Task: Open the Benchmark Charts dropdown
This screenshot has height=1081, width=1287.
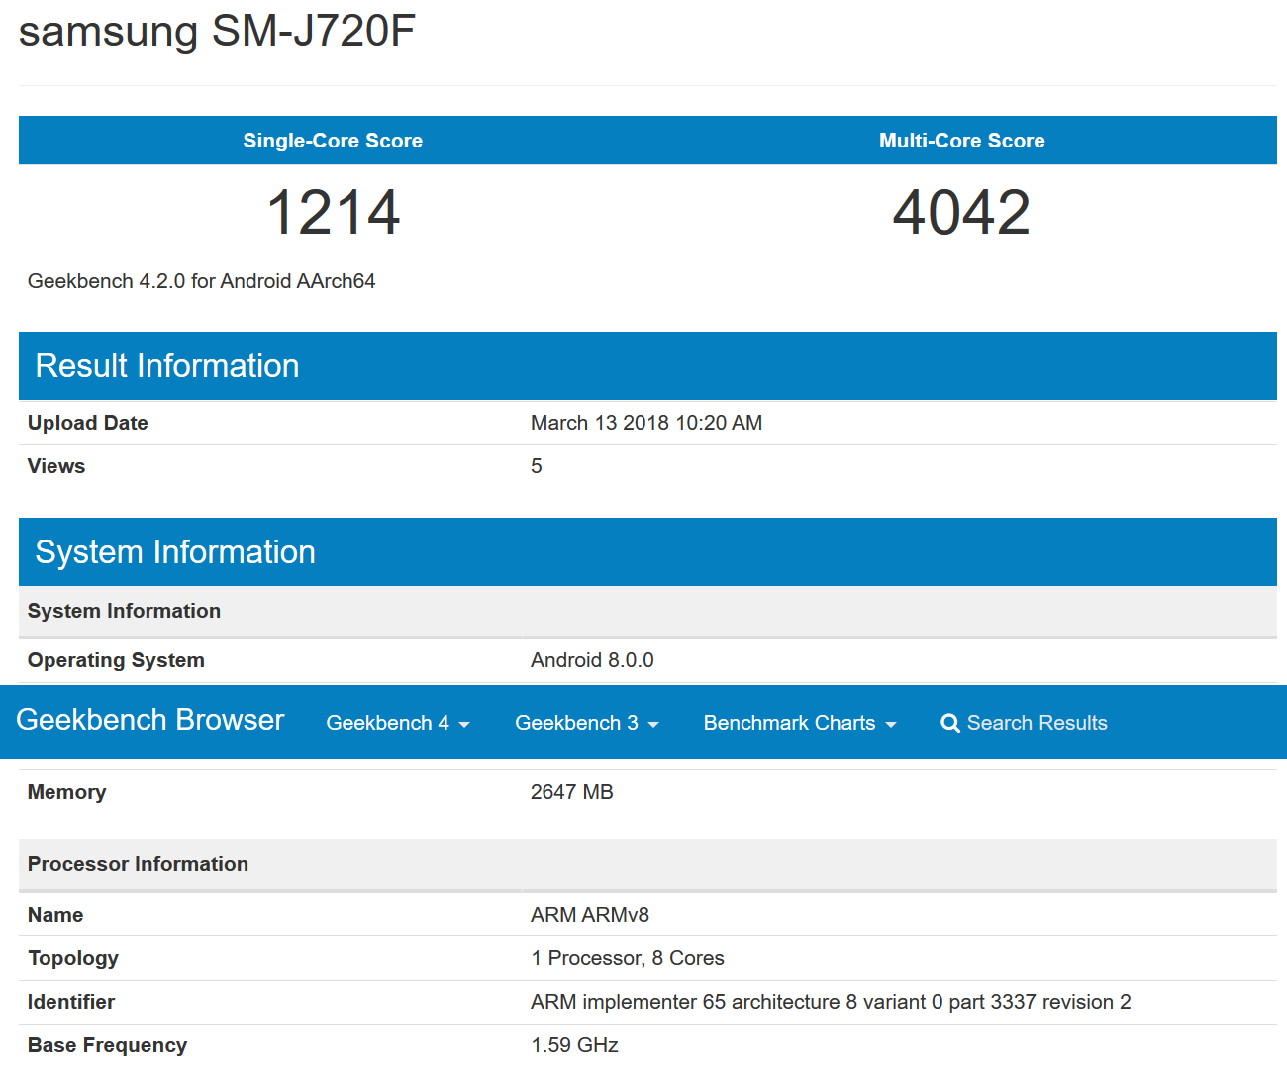Action: coord(799,723)
